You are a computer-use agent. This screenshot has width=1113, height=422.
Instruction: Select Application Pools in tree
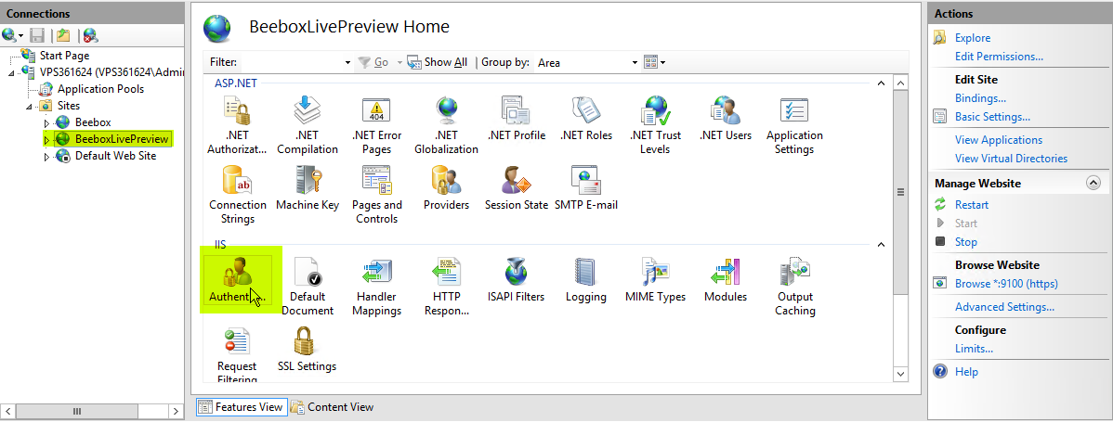[100, 90]
